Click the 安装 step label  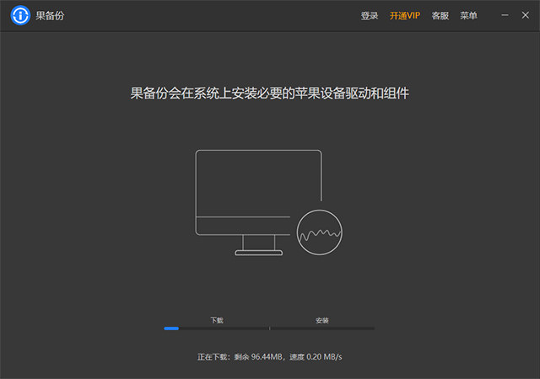point(322,321)
